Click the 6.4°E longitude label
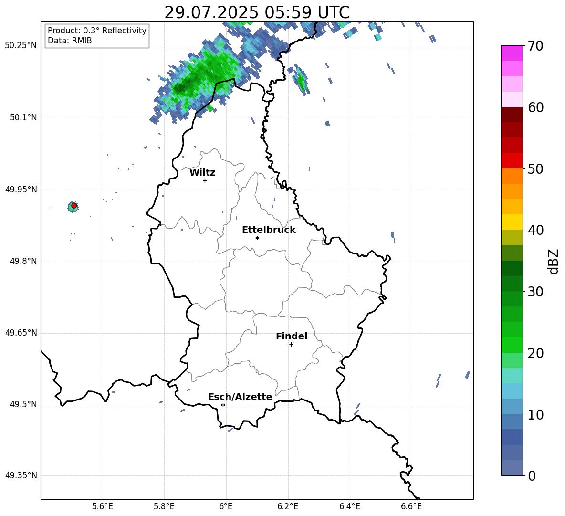565x516 pixels. [x=349, y=506]
